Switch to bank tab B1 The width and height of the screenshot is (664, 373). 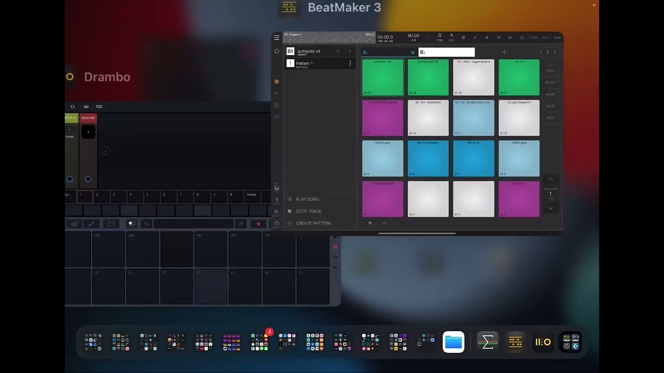pyautogui.click(x=446, y=52)
